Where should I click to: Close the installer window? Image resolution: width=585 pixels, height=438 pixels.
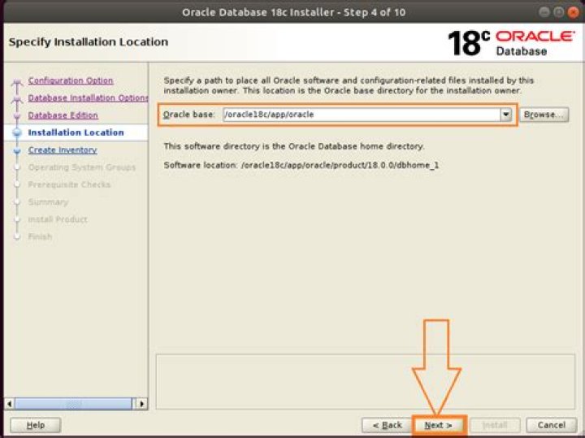coord(574,12)
